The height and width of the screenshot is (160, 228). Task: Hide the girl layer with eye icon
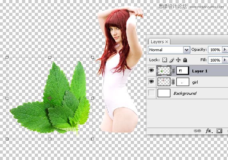coord(151,82)
